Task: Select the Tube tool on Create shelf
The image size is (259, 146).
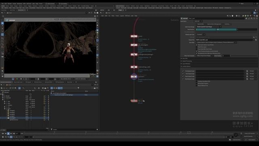Action: 10,8
